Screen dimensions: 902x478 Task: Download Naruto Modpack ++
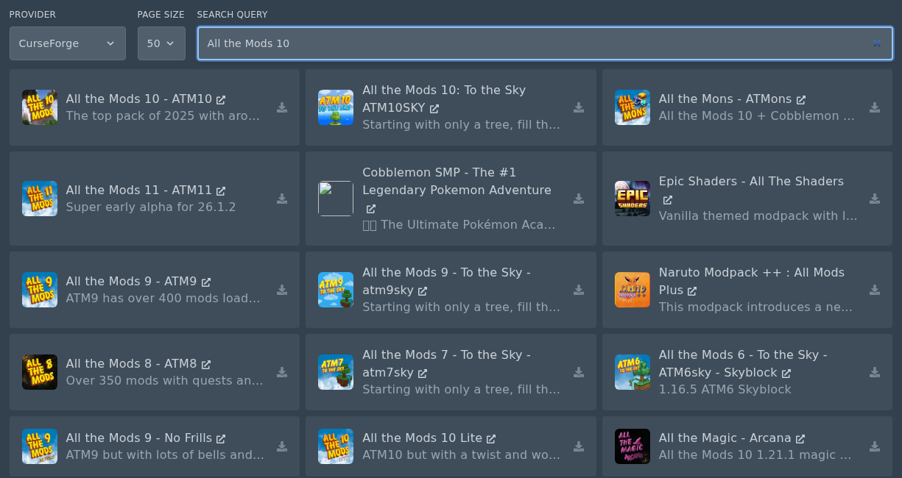[875, 290]
